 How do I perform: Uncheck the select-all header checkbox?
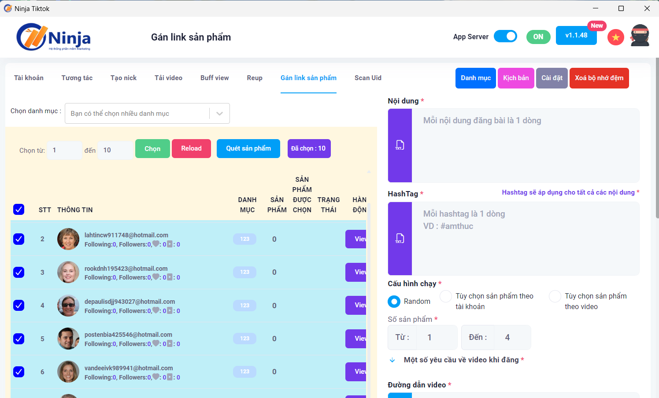point(19,210)
